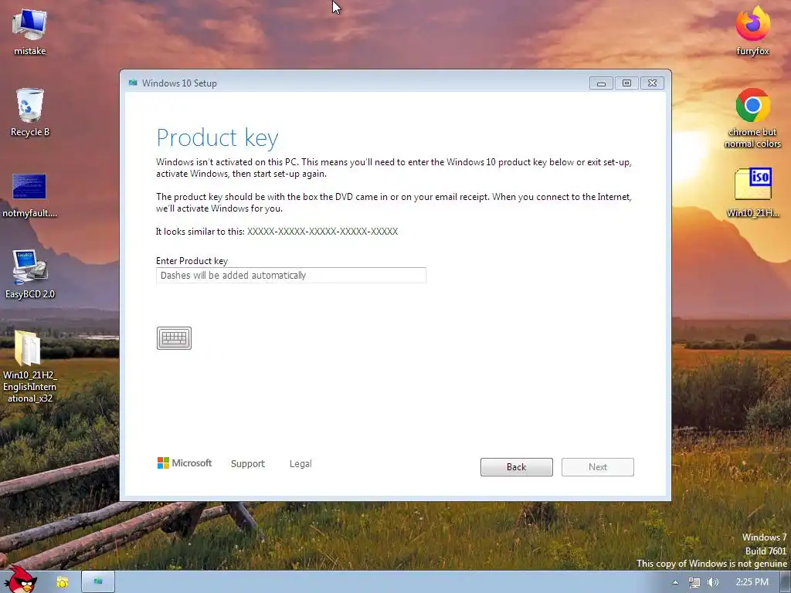Maximize the Windows 10 Setup window
Screen dimensions: 791x593
click(x=626, y=83)
